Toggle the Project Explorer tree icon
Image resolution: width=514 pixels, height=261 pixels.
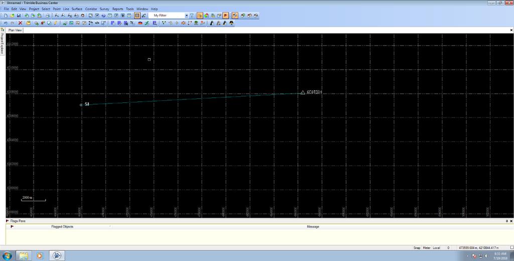coord(200,16)
